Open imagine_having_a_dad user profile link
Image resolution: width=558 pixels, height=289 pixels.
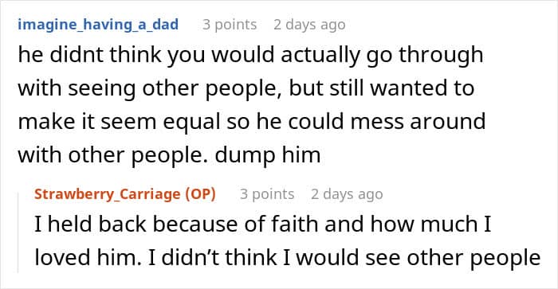point(98,25)
